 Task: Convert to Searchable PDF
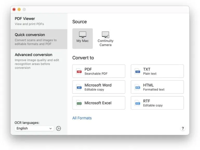(x=99, y=71)
